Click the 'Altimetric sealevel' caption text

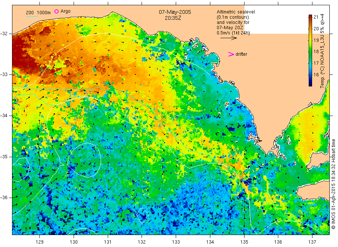pos(235,12)
